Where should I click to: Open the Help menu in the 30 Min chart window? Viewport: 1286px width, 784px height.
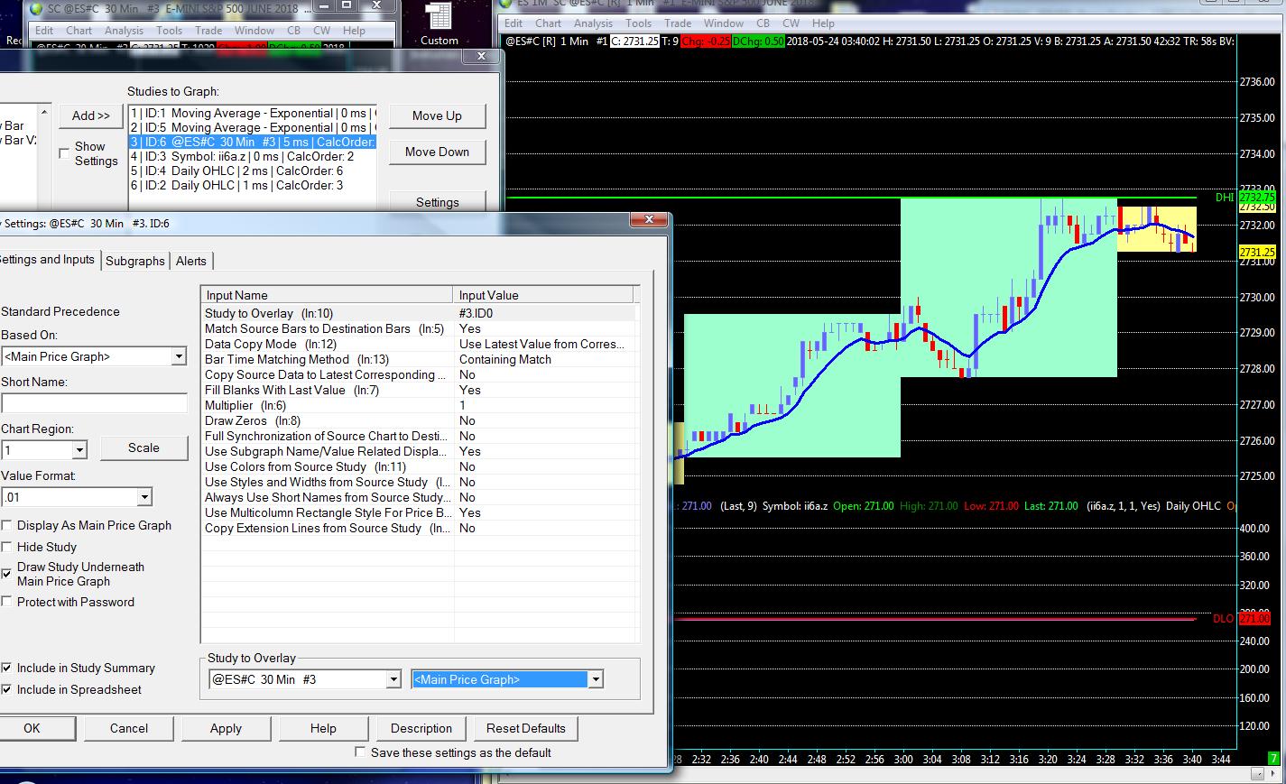355,31
